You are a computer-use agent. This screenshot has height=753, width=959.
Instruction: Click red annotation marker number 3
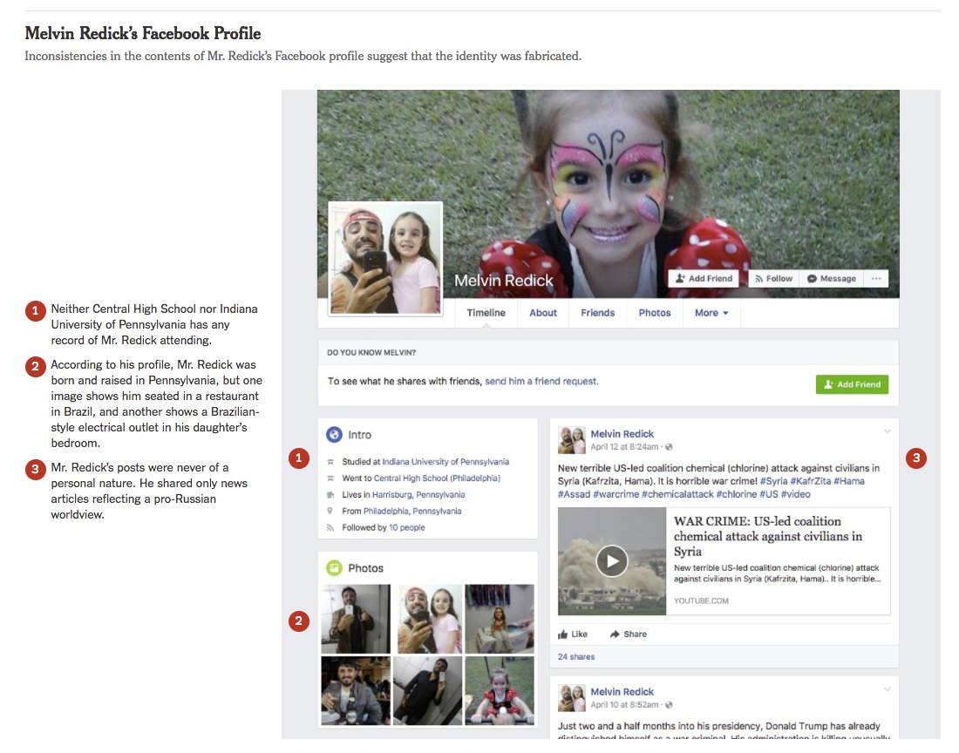(916, 458)
